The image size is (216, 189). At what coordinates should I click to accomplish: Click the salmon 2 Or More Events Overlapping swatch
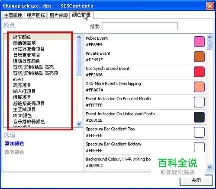[x=199, y=87]
